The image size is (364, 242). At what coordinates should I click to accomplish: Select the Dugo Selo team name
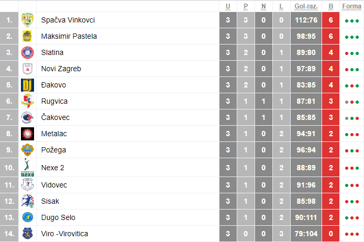coord(59,217)
